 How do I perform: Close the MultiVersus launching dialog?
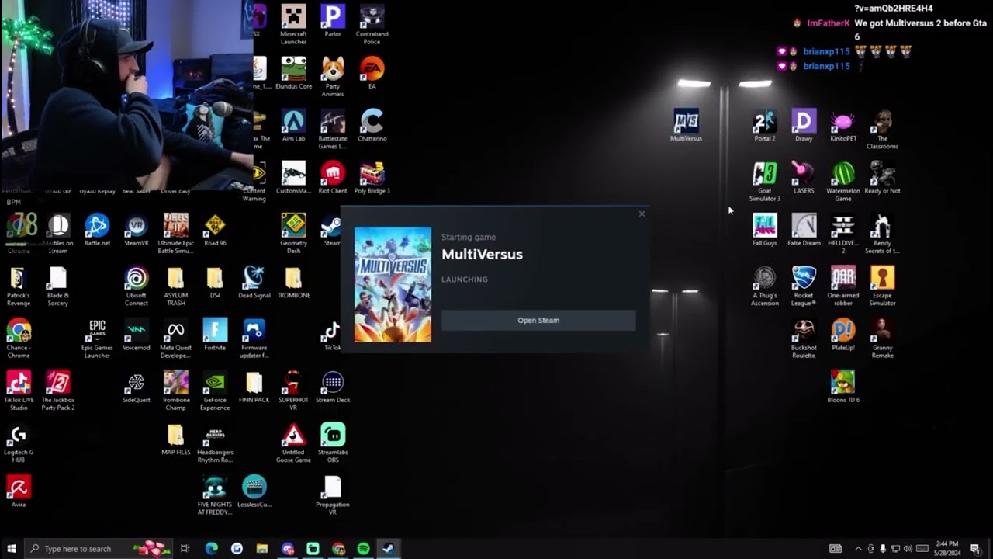(x=642, y=214)
